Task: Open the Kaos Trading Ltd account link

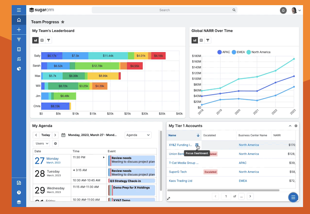Action: tap(181, 181)
